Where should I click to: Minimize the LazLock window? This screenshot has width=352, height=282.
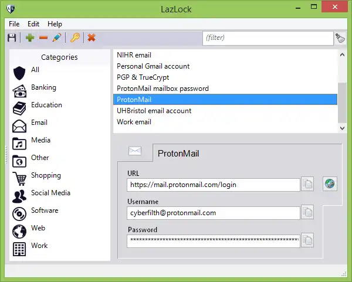click(298, 8)
